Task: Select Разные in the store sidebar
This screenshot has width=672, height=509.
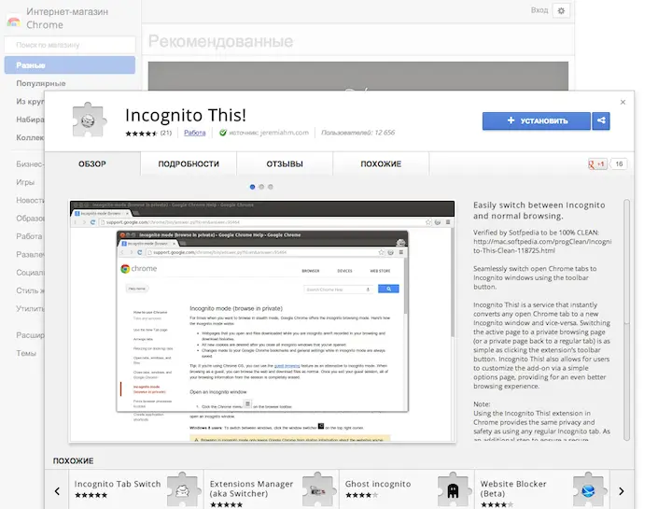Action: 70,64
